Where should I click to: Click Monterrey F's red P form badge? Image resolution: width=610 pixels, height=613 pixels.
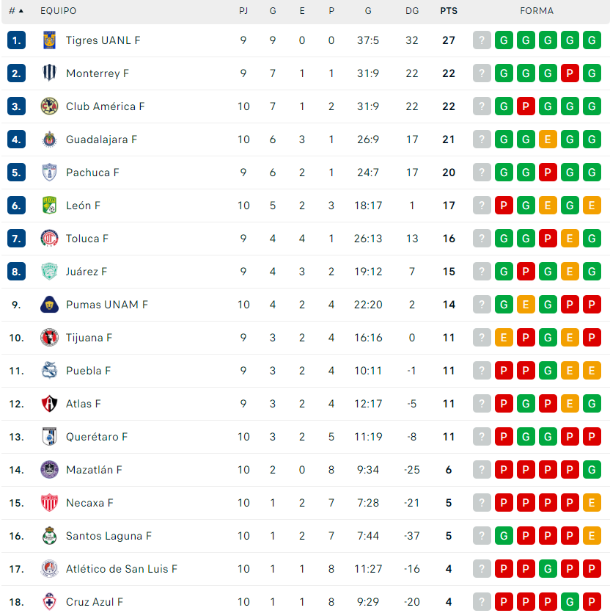[x=570, y=73]
